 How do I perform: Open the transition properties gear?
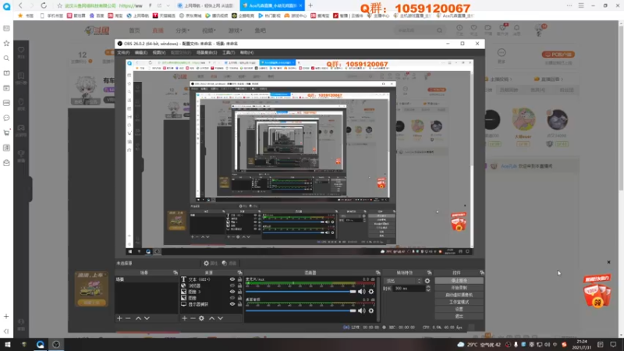(x=427, y=281)
